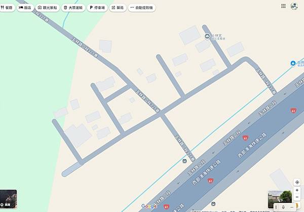The height and width of the screenshot is (212, 304).
Task: Open the Google apps grid icon
Action: [x=283, y=6]
